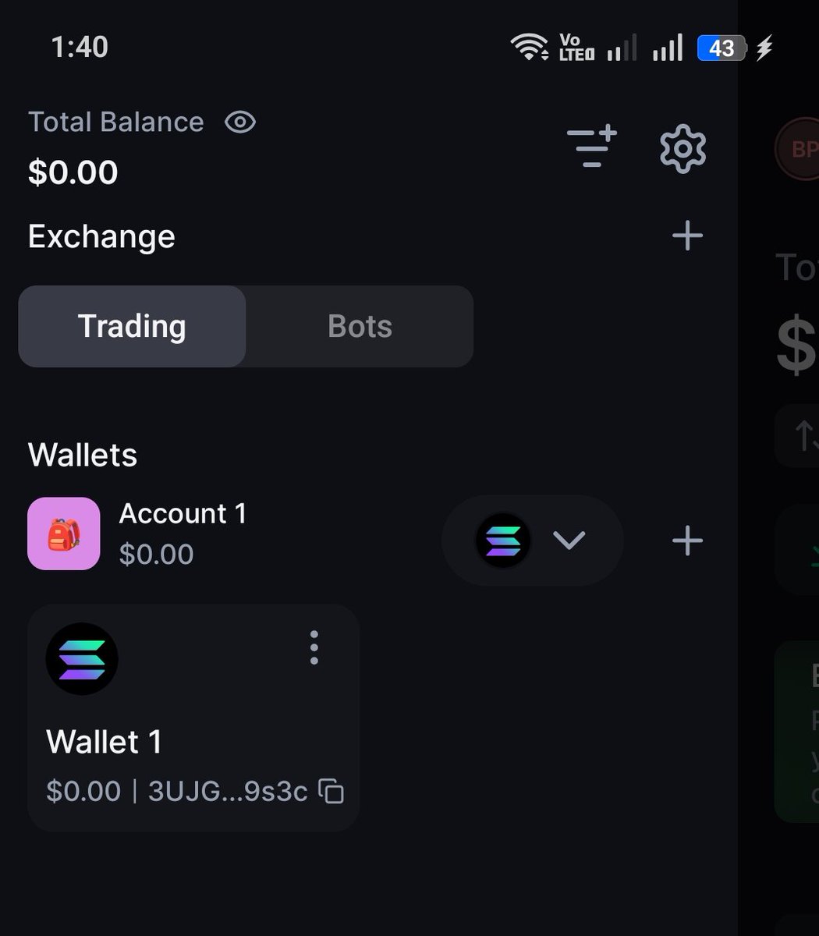Viewport: 819px width, 936px height.
Task: Click the Wallets section heading
Action: click(83, 455)
